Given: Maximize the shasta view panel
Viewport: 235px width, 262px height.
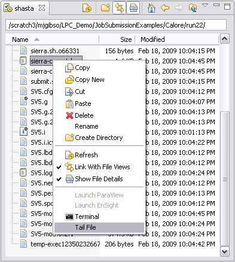Looking at the screenshot, I should tap(227, 7).
